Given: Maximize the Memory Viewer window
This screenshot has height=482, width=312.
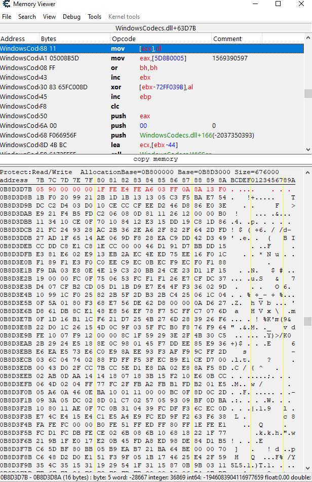Looking at the screenshot, I should click(278, 4).
